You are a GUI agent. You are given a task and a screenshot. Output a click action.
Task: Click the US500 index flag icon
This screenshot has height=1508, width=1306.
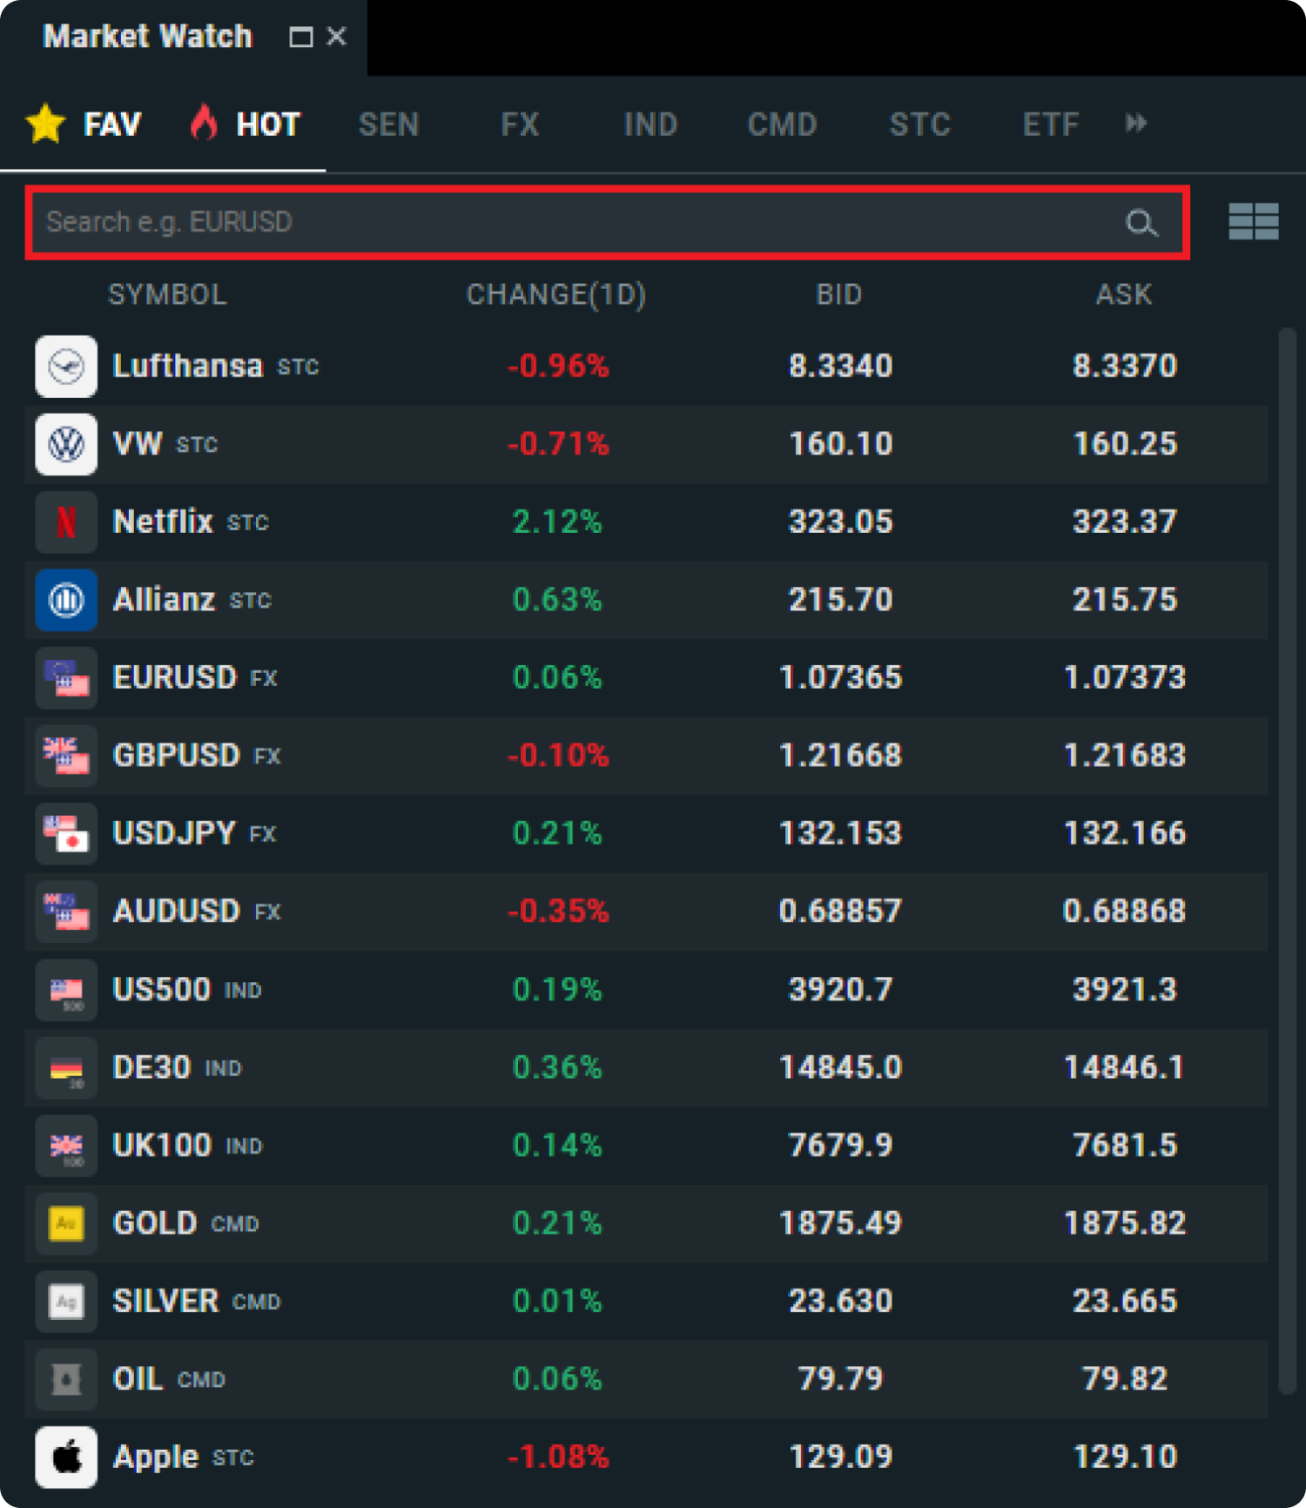[x=66, y=990]
